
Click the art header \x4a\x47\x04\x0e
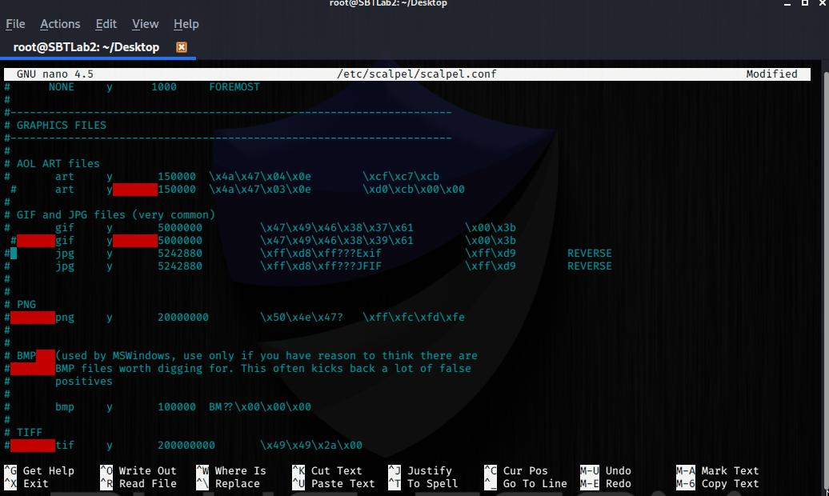pyautogui.click(x=260, y=176)
